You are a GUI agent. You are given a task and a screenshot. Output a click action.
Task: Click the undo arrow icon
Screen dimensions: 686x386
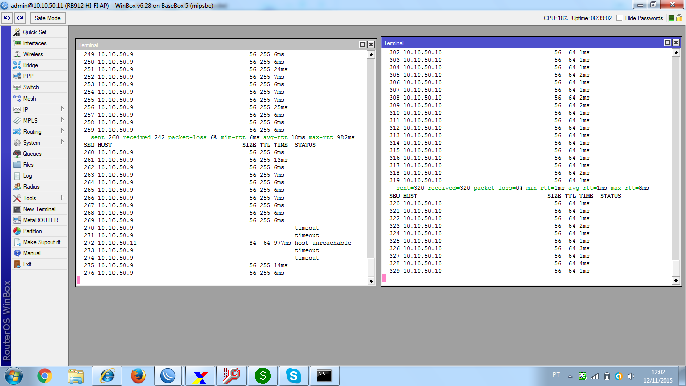pyautogui.click(x=7, y=18)
